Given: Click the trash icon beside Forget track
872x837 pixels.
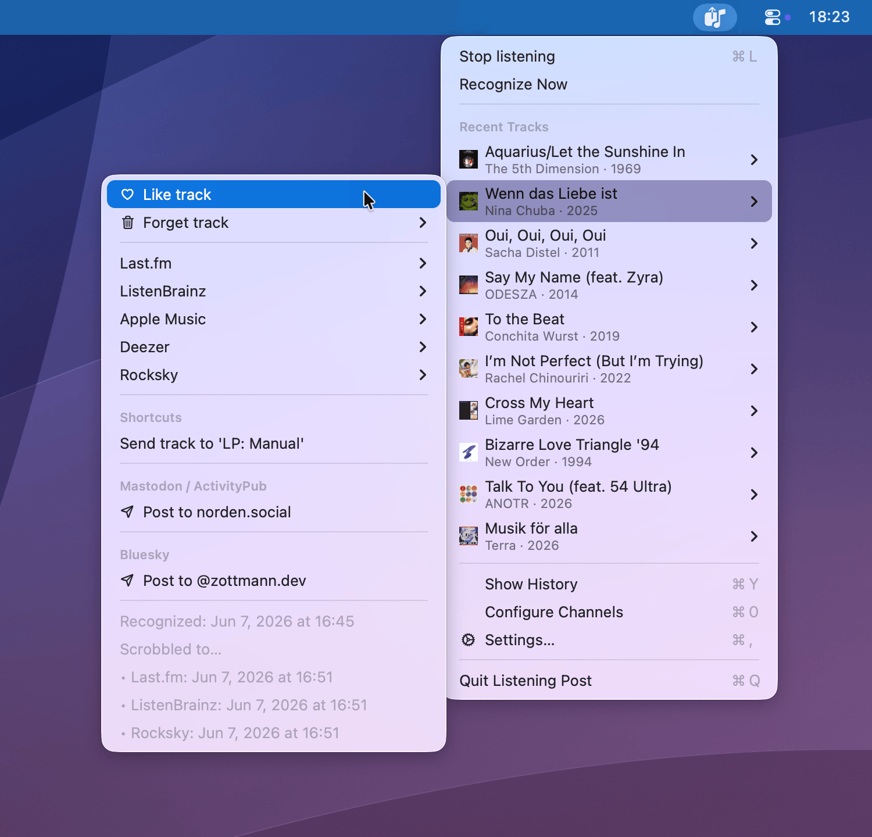Looking at the screenshot, I should pos(128,223).
